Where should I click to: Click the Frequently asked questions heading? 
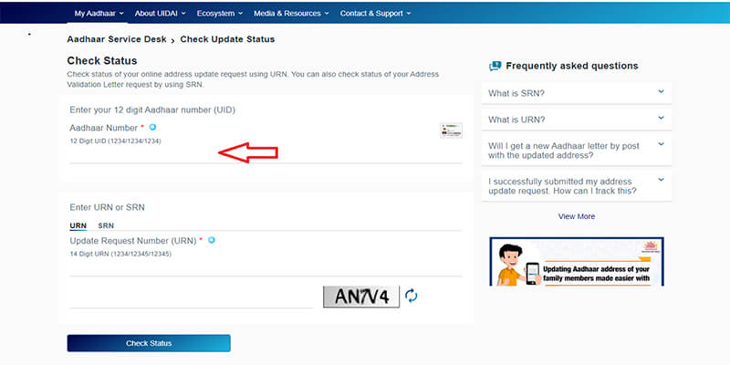tap(572, 66)
